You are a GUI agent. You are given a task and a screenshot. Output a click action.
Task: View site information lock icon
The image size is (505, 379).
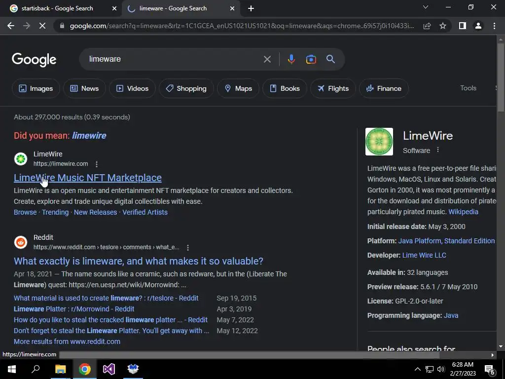62,26
